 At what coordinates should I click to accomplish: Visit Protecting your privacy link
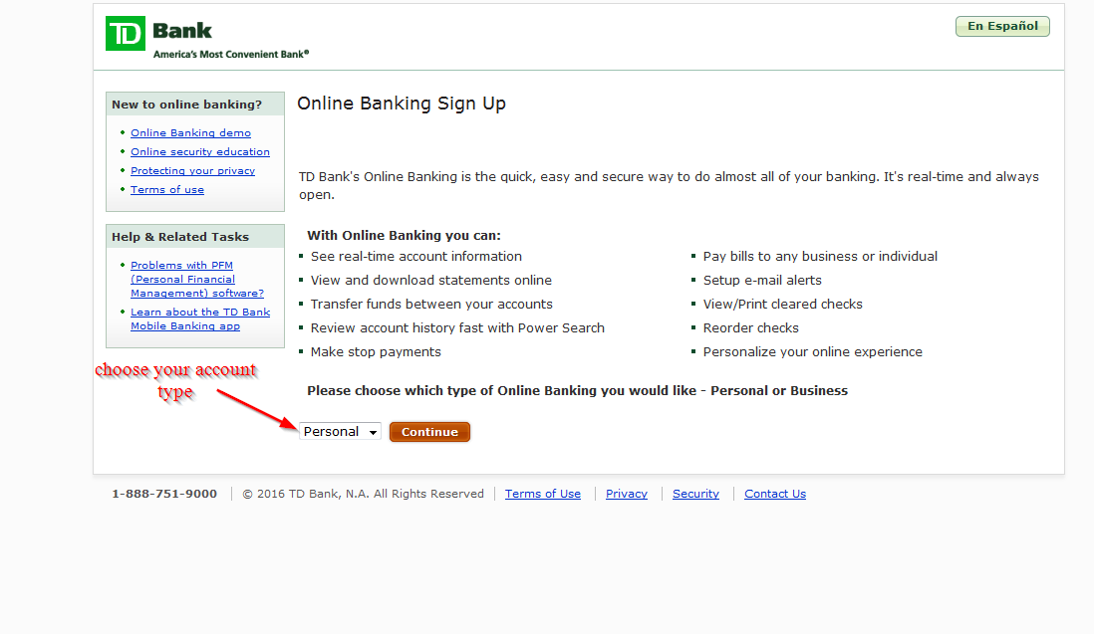192,171
